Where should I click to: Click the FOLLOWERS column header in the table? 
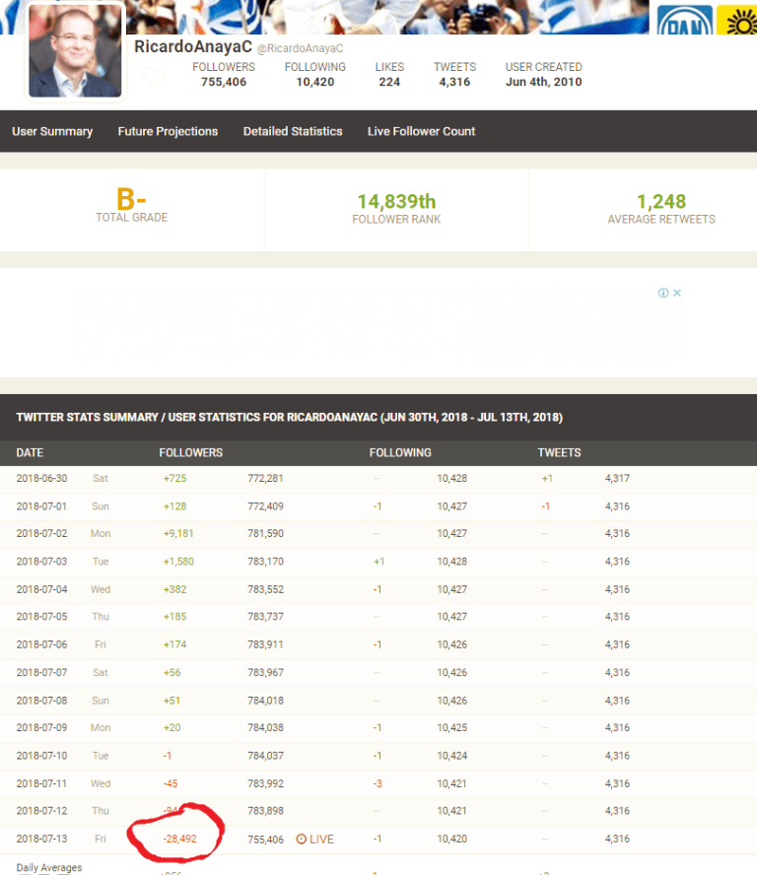pos(191,452)
